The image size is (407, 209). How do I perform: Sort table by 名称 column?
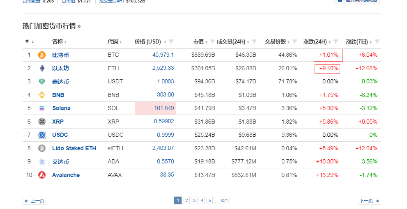pos(65,42)
